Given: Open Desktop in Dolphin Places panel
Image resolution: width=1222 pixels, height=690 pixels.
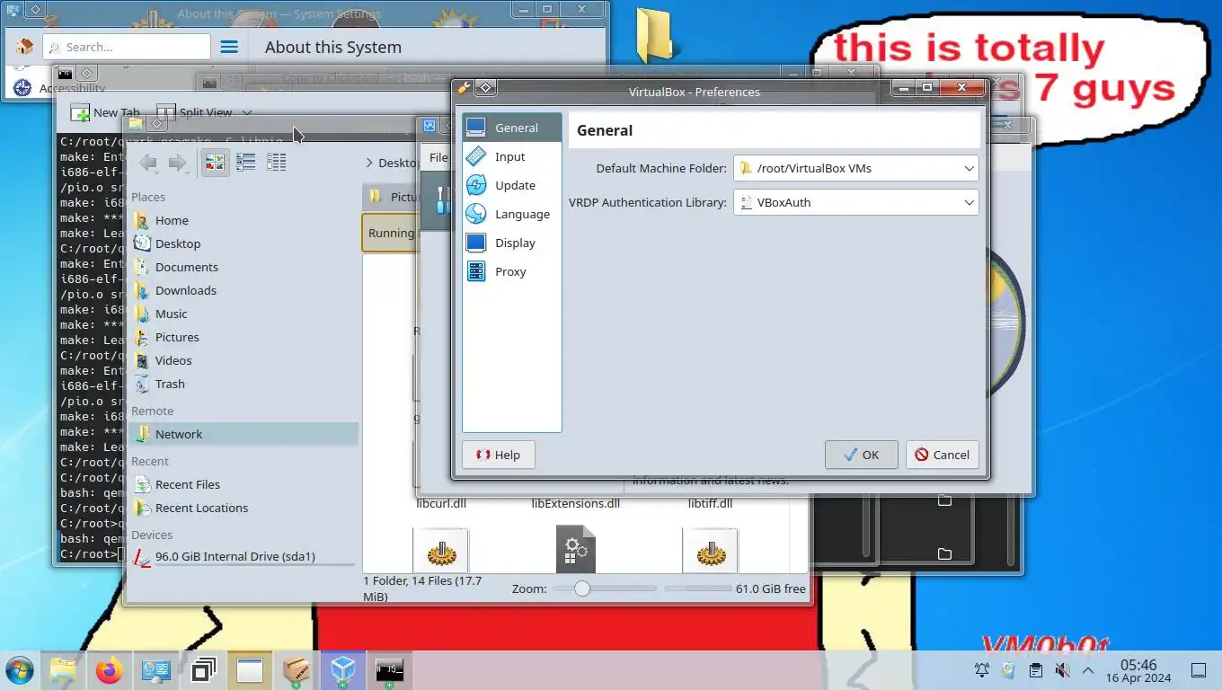Looking at the screenshot, I should 244,243.
